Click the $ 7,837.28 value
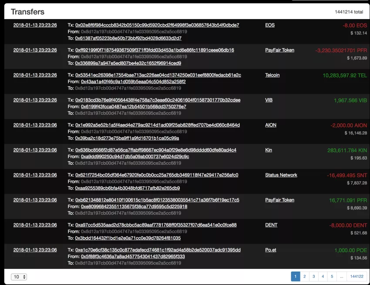 pyautogui.click(x=357, y=183)
